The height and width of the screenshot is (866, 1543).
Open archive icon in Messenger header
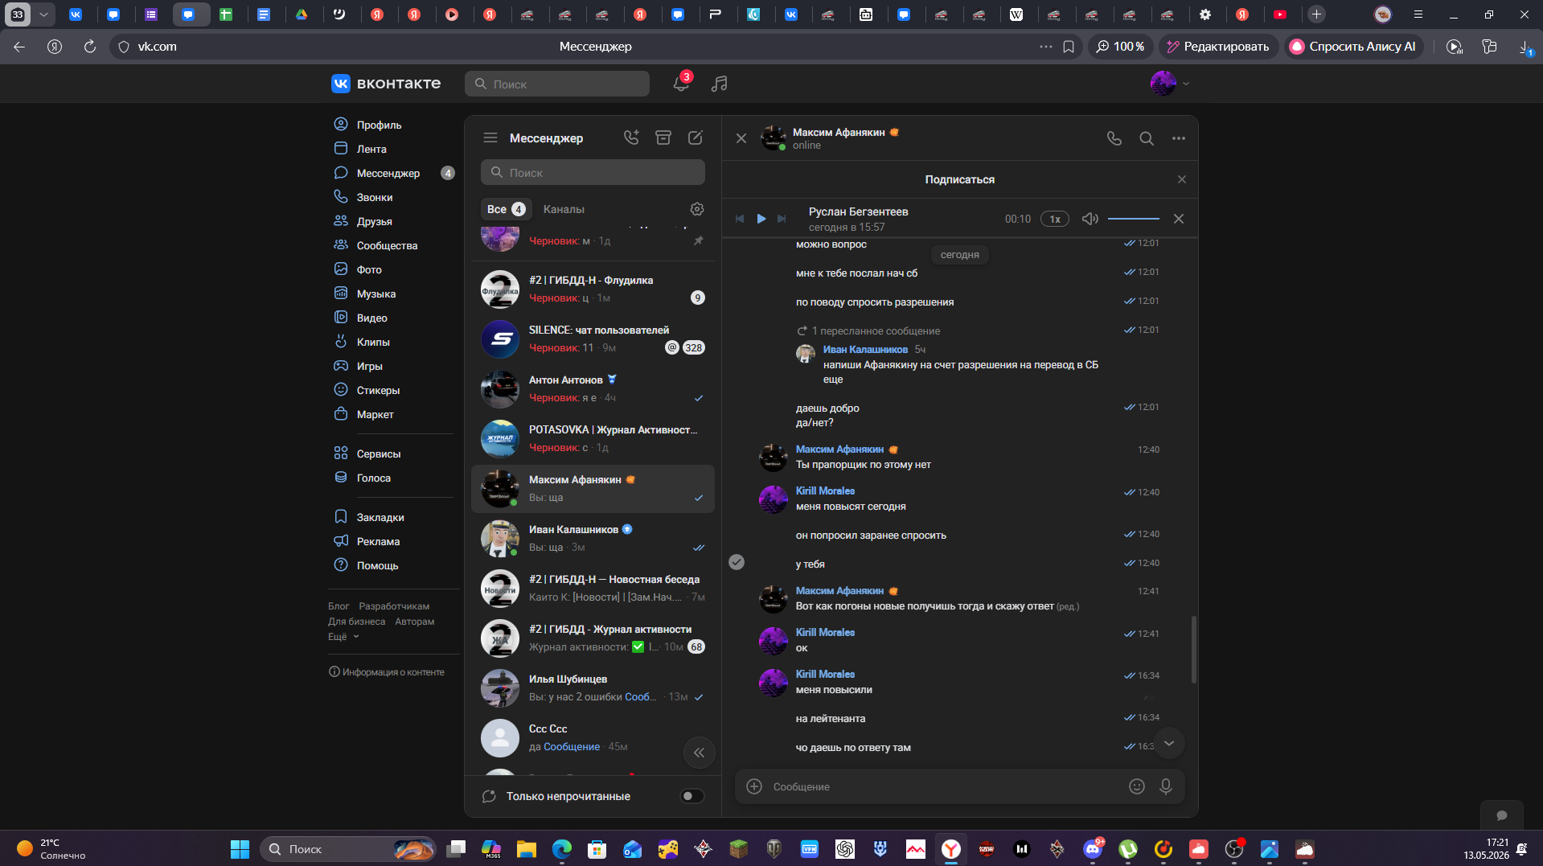(663, 137)
